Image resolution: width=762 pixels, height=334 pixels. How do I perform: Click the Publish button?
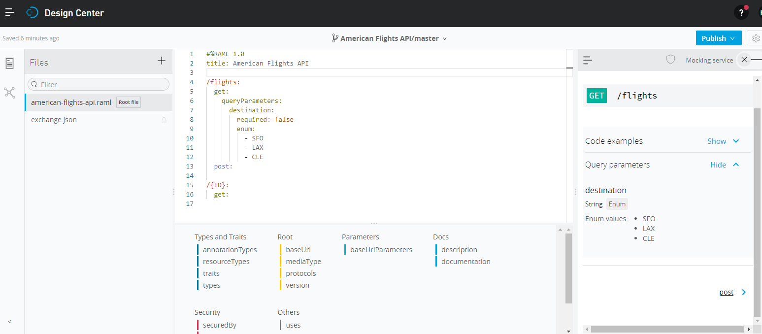tap(719, 38)
